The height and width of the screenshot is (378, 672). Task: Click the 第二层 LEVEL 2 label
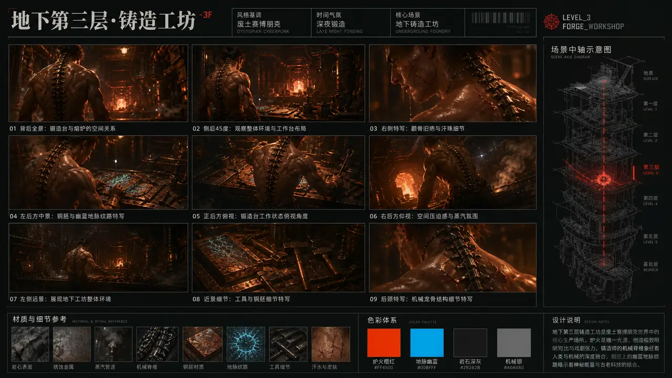650,137
